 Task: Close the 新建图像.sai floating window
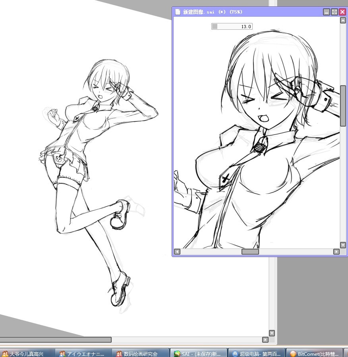click(342, 12)
